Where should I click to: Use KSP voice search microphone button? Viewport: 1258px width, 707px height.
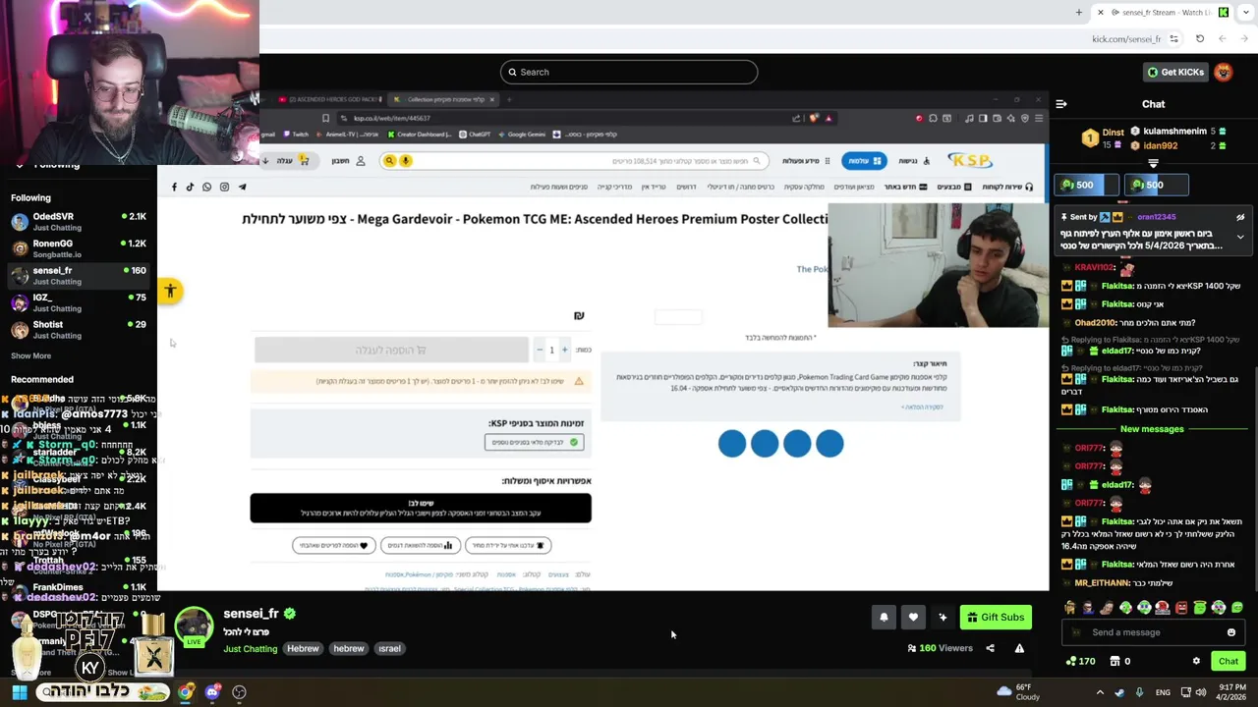pyautogui.click(x=405, y=160)
